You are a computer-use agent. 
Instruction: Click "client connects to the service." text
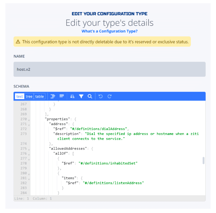91,139
